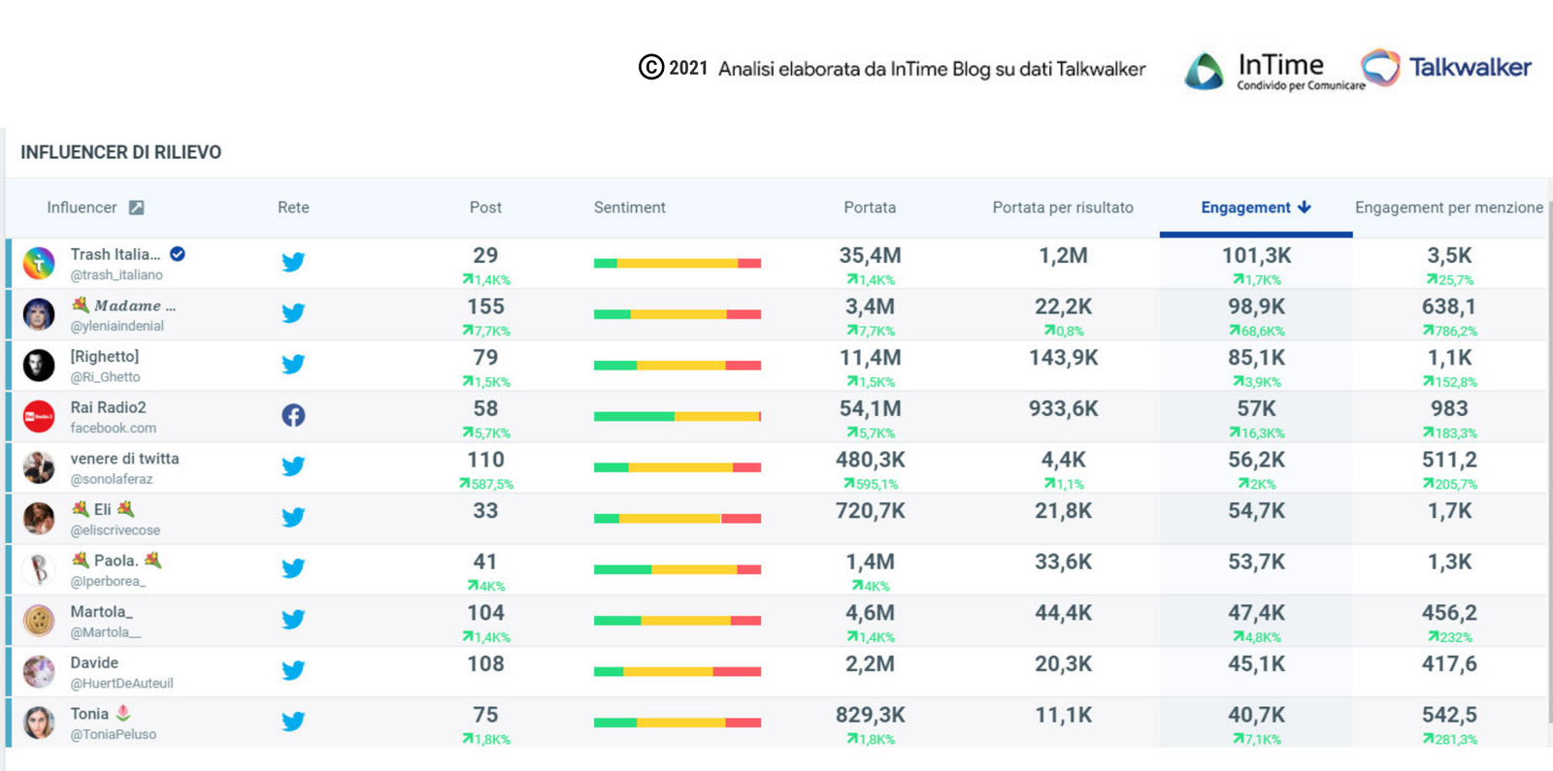Click the 33,6K portata per risultato value
The image size is (1553, 771).
[x=1063, y=562]
